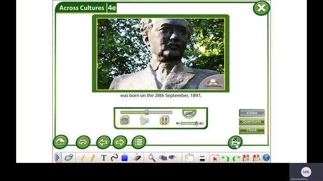Open the Video section
The height and width of the screenshot is (181, 323).
(252, 113)
